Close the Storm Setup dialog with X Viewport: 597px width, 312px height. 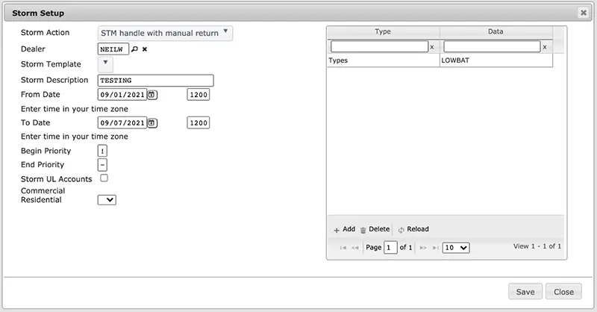[x=583, y=13]
